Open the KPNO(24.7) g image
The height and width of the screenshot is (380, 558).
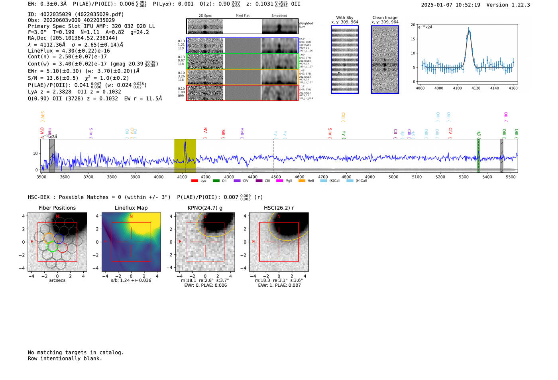(205, 242)
